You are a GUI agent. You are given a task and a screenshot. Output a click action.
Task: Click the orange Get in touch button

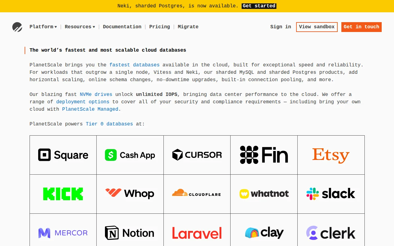tap(361, 27)
